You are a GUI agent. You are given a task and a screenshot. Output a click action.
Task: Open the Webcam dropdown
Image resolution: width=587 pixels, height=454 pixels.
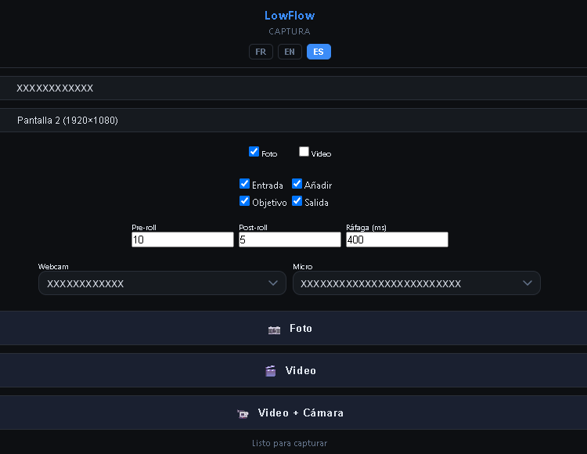162,283
